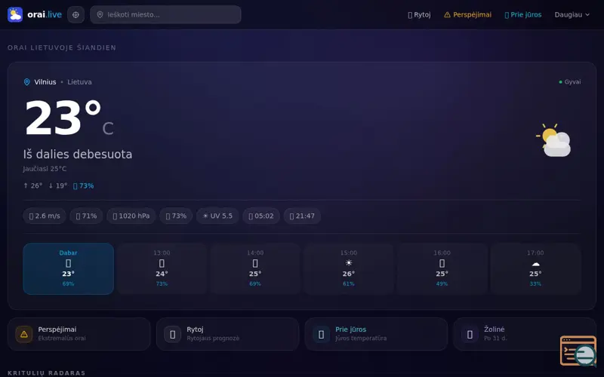Click the Iš dalies debesuota description
The width and height of the screenshot is (604, 377).
point(78,155)
